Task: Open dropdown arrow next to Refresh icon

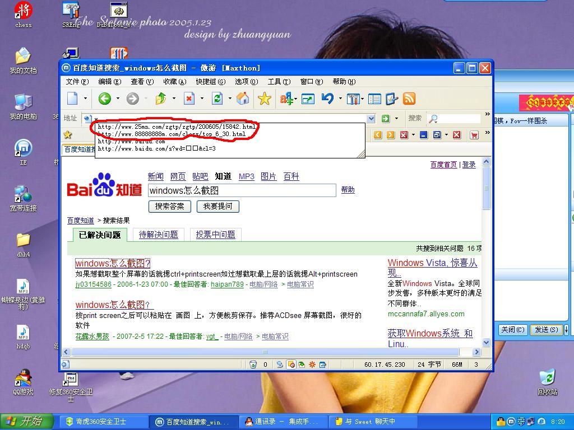Action: (230, 99)
